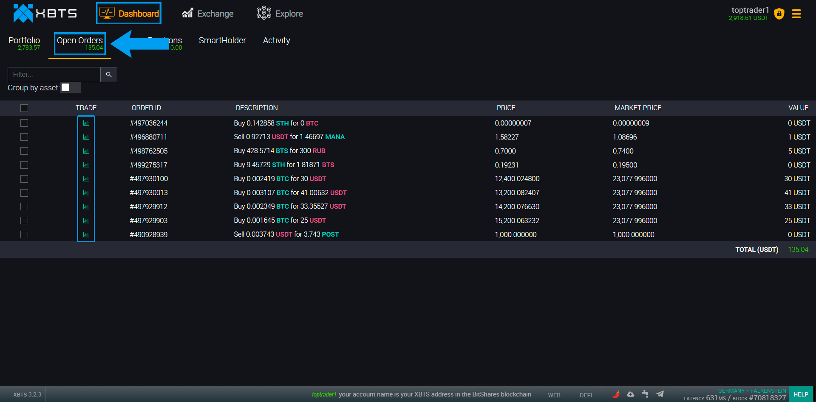Click the POST asset link
The image size is (816, 402).
click(x=330, y=234)
